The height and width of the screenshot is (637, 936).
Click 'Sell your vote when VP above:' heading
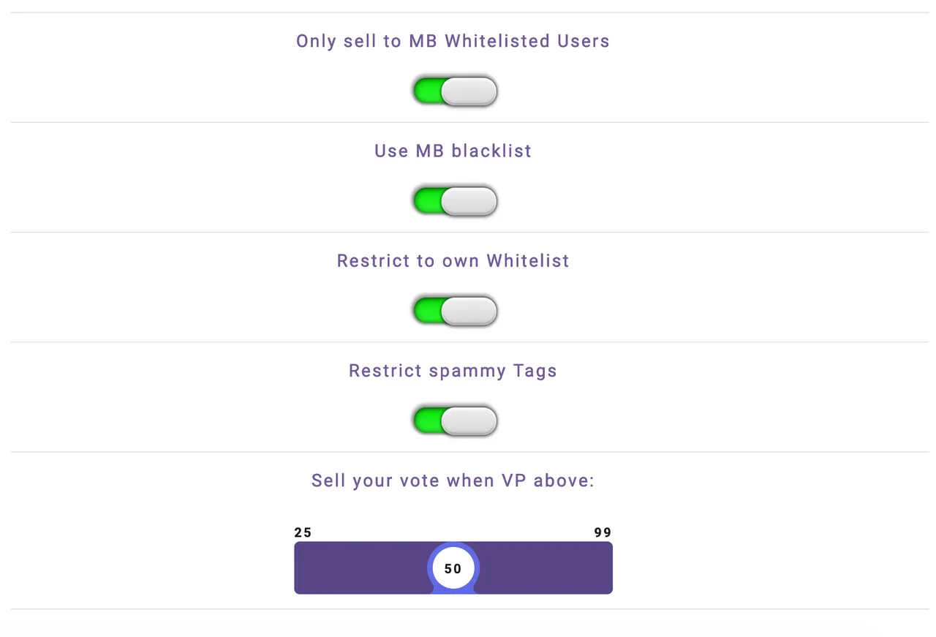coord(453,480)
